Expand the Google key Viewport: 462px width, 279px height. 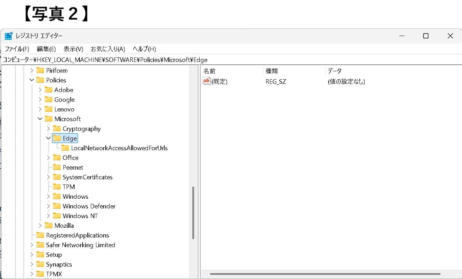point(40,100)
